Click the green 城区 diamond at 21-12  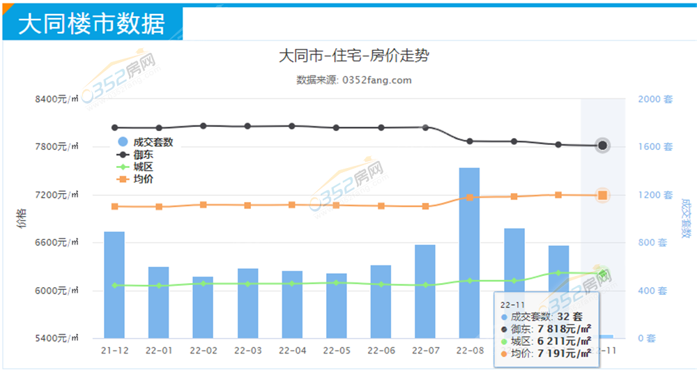click(x=114, y=285)
